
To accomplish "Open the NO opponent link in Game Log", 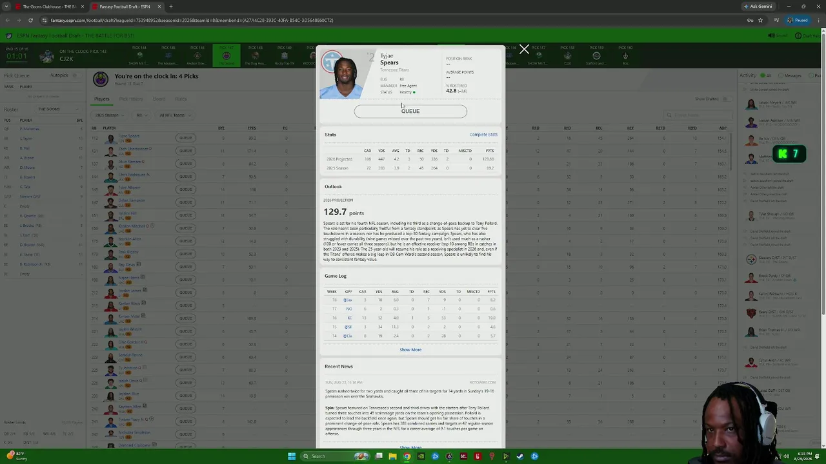I will (x=348, y=309).
